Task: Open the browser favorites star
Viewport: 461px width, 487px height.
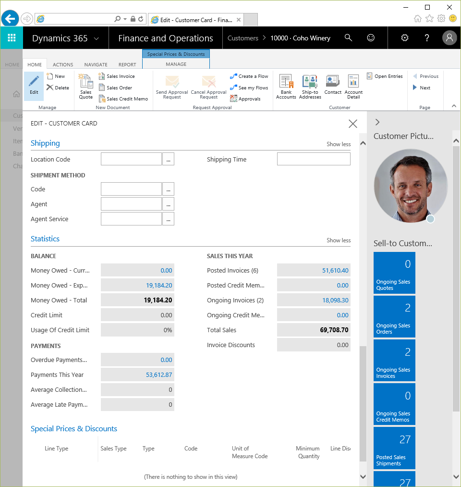Action: (x=429, y=19)
